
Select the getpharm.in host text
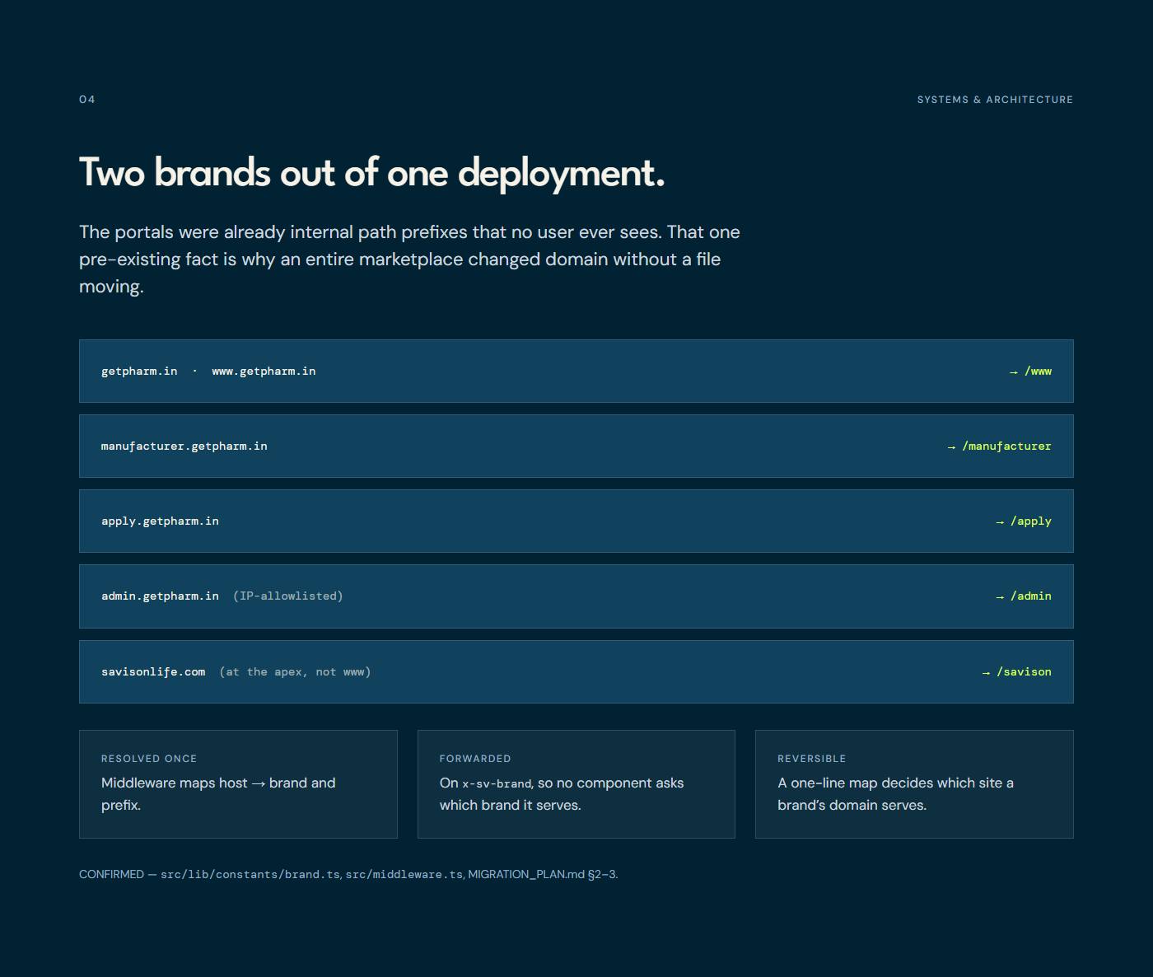[139, 371]
